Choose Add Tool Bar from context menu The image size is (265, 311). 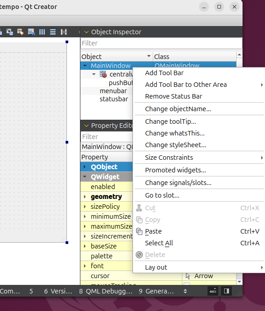pos(199,73)
